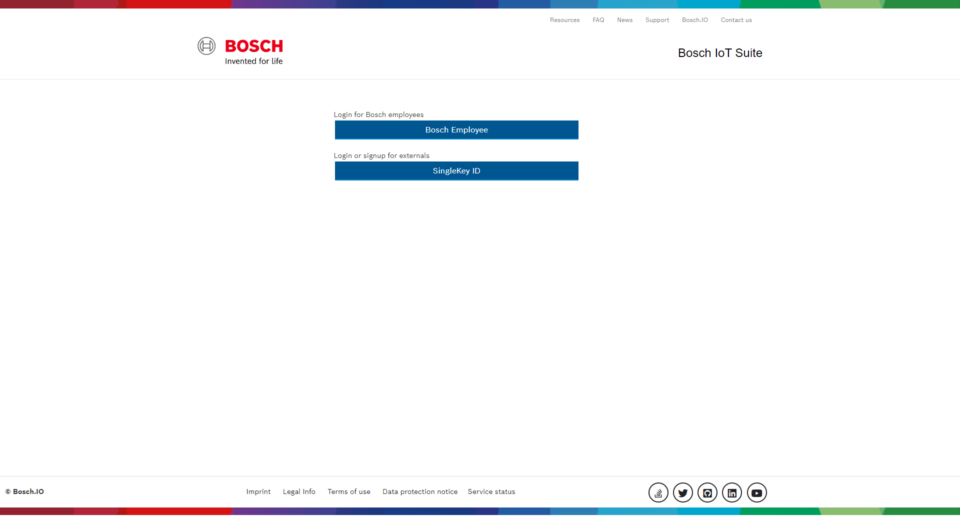Open the LinkedIn icon in footer
Viewport: 960px width, 516px height.
click(731, 493)
